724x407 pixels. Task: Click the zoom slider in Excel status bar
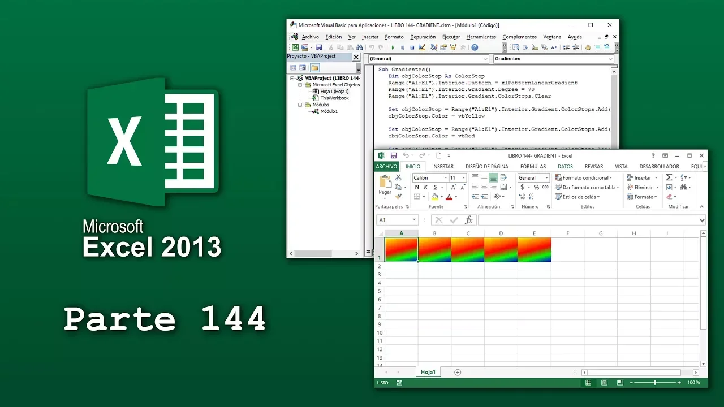pos(655,383)
